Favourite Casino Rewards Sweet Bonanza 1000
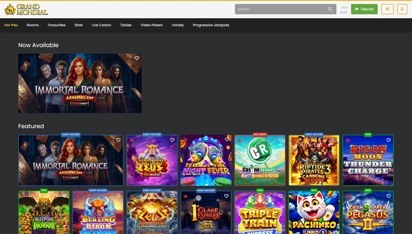This screenshot has height=234, width=412. 281,140
